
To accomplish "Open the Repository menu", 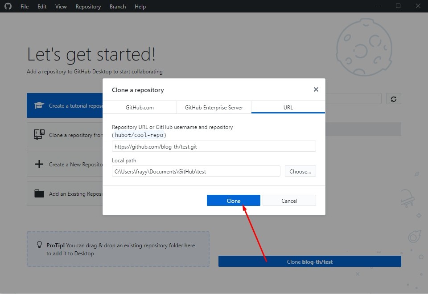I will (88, 7).
